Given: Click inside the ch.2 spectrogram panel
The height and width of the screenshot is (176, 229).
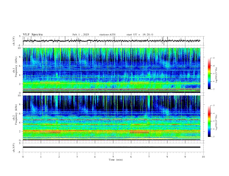Looking at the screenshot, I should [112, 118].
